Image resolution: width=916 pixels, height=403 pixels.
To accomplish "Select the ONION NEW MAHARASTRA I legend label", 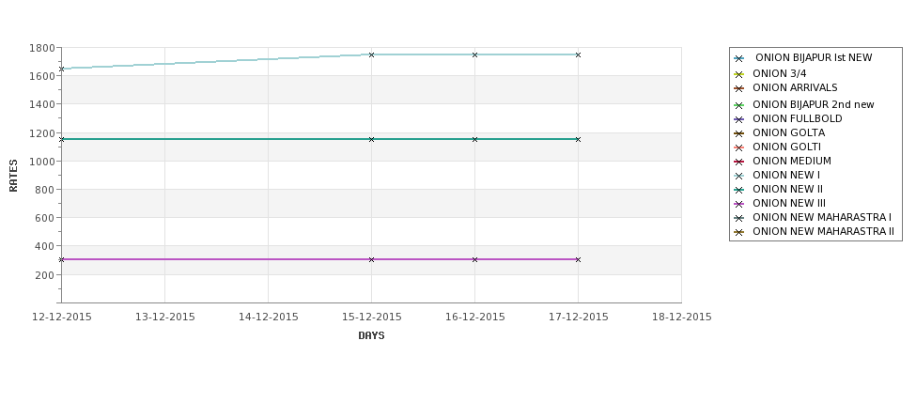I will point(822,217).
